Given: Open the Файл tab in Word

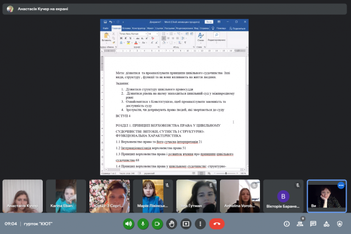Looking at the screenshot, I should (105, 28).
